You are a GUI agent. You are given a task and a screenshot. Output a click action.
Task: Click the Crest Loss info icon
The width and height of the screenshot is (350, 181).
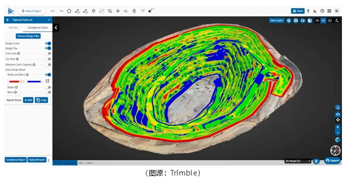pos(19,54)
